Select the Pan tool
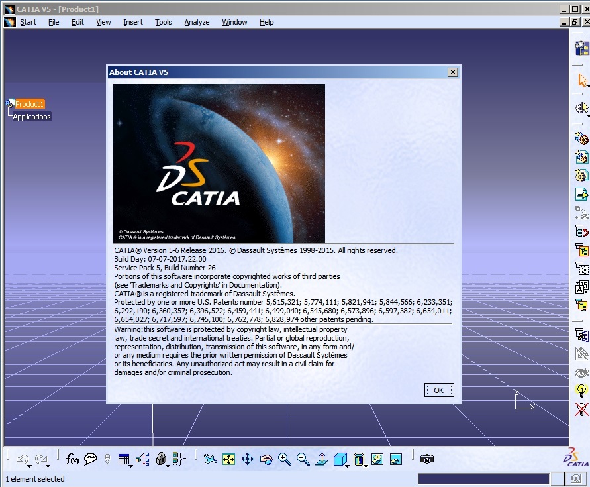 click(x=247, y=459)
